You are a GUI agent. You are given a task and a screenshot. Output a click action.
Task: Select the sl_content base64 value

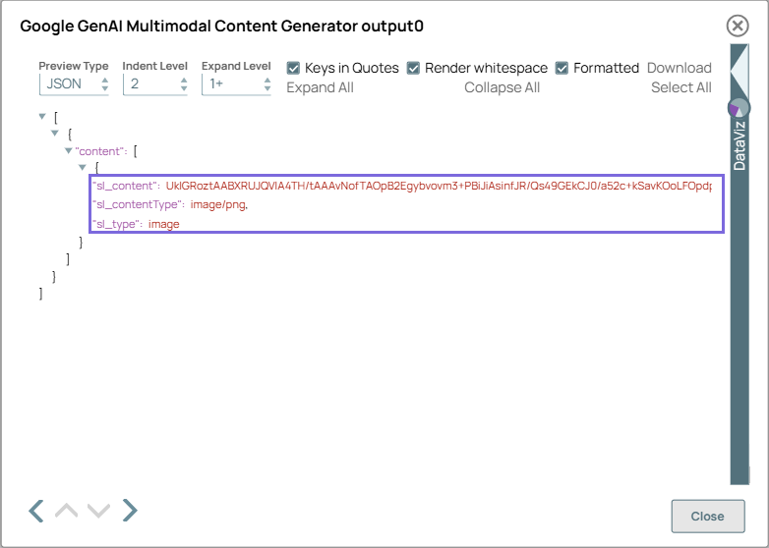point(439,186)
